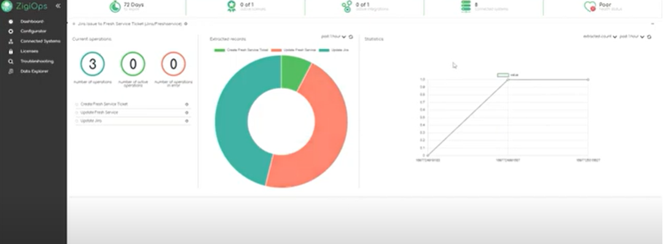Click the 'Extracted records' heading
The height and width of the screenshot is (244, 663).
[227, 39]
